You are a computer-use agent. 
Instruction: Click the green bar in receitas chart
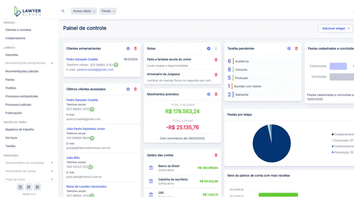pyautogui.click(x=278, y=195)
